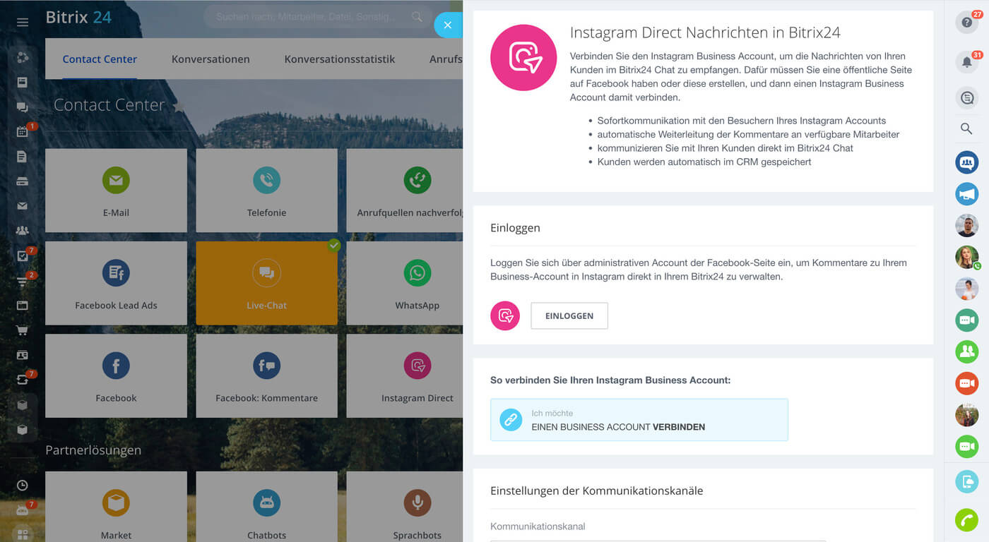Switch to the Anrufs tab
Viewport: 989px width, 542px height.
446,59
